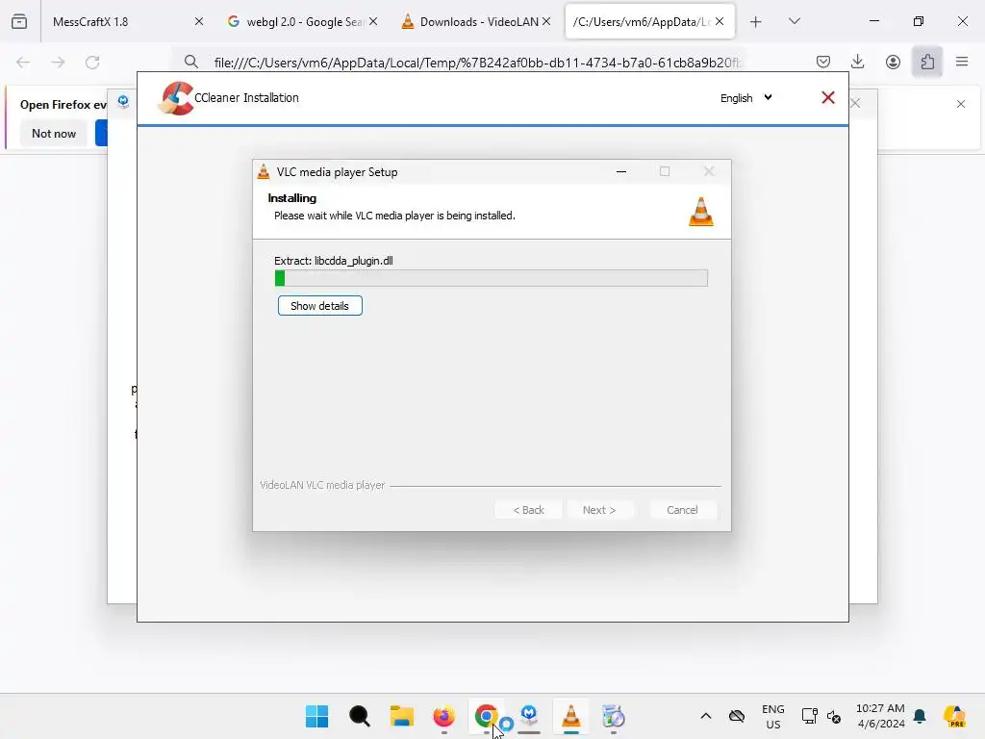The image size is (985, 739).
Task: Click the VLC cone in installer header
Action: coord(700,211)
